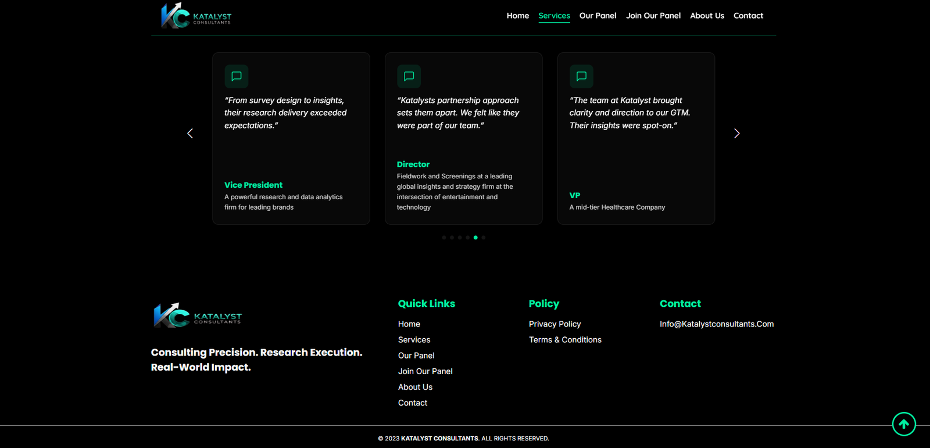The height and width of the screenshot is (448, 930).
Task: Click the Info@Katalystconsultants.Com email link
Action: pyautogui.click(x=716, y=324)
